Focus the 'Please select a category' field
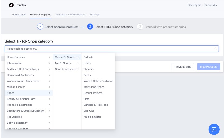Viewport: 224px width, 138px height. tap(108, 49)
